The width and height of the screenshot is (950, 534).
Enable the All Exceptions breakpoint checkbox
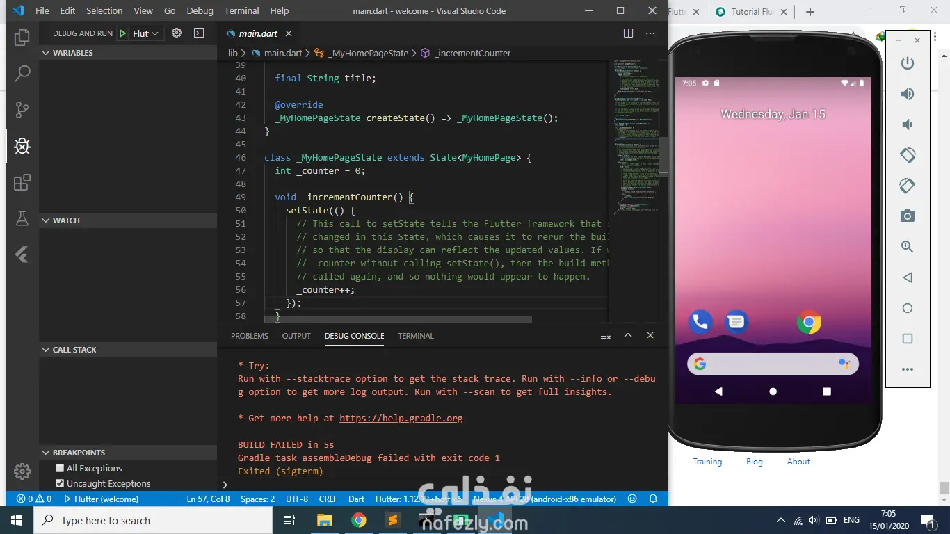(x=60, y=468)
